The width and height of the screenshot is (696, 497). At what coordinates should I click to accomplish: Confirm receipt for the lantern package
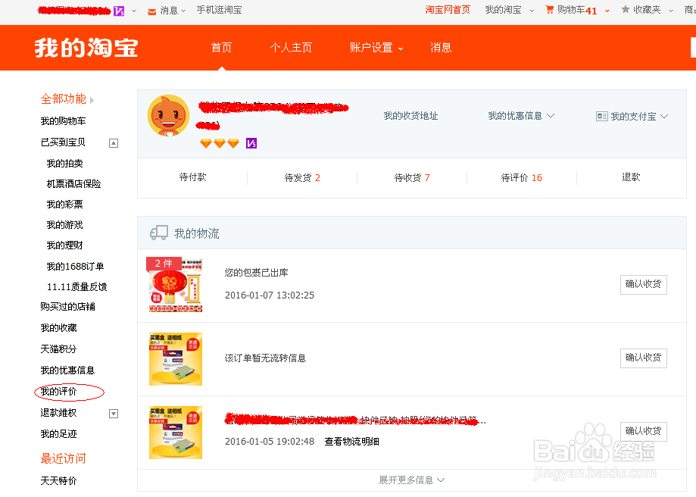point(643,284)
